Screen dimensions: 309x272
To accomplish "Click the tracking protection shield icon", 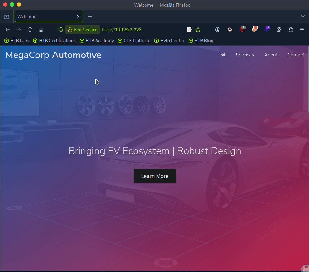I will pos(61,30).
